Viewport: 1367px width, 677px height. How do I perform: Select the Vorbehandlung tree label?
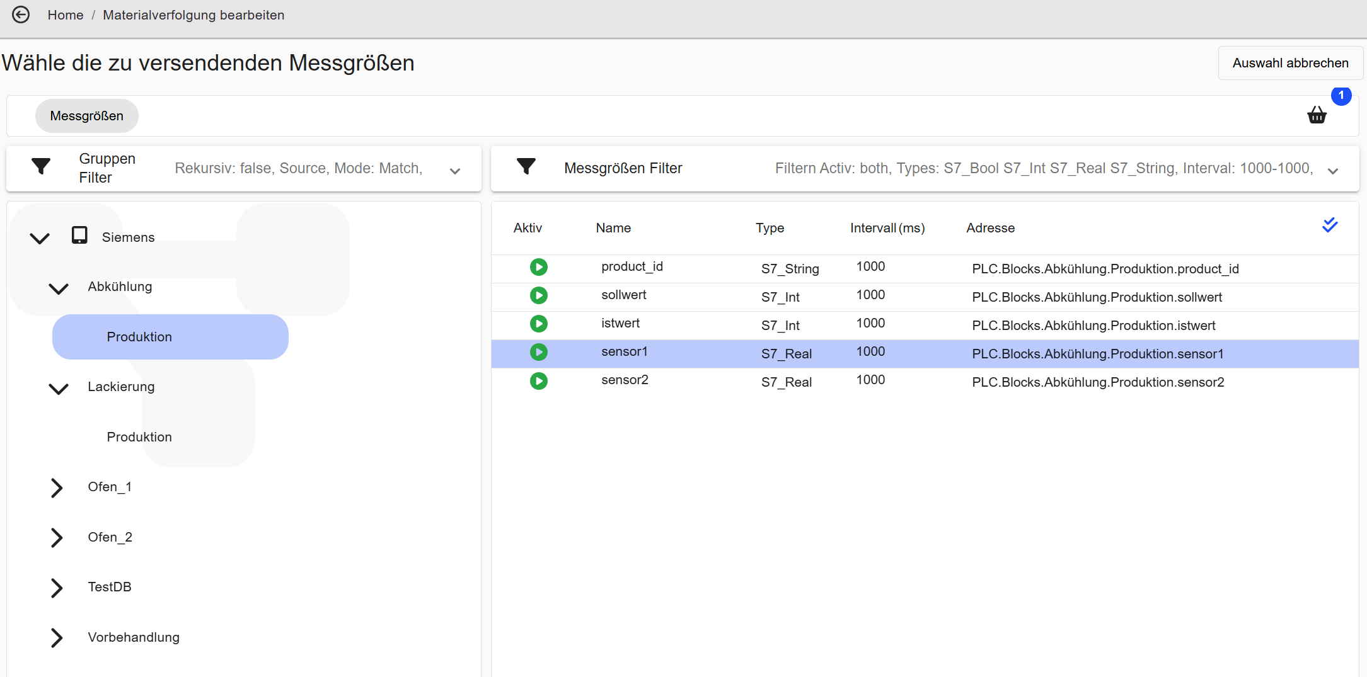134,637
